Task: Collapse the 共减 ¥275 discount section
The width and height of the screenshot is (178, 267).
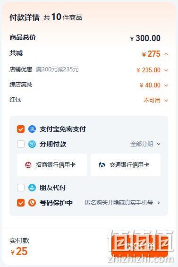Action: click(x=166, y=54)
